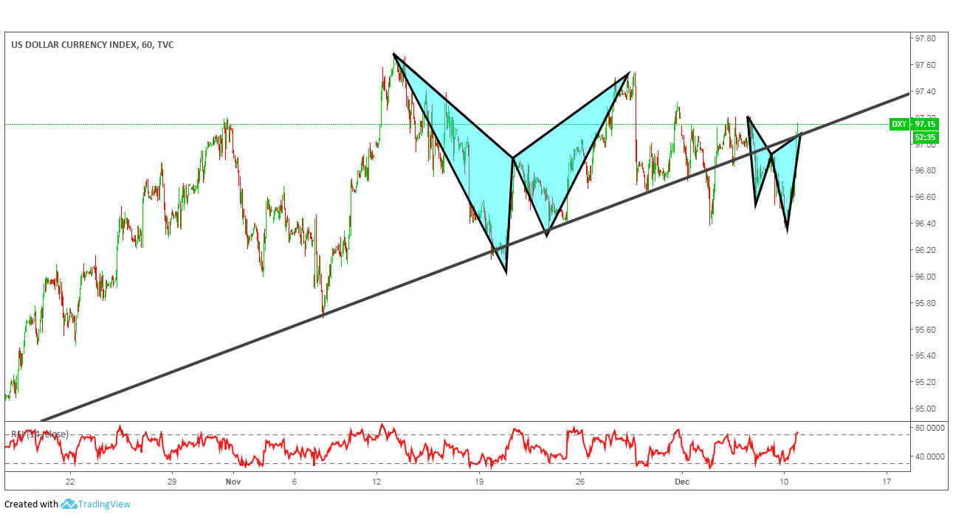Click the 97.60 price axis label
Image resolution: width=953 pixels, height=517 pixels.
tap(926, 65)
